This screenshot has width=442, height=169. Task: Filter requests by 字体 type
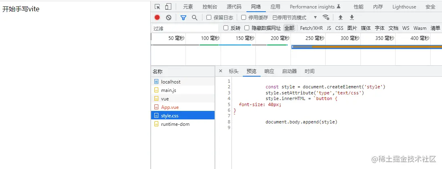tap(380, 28)
